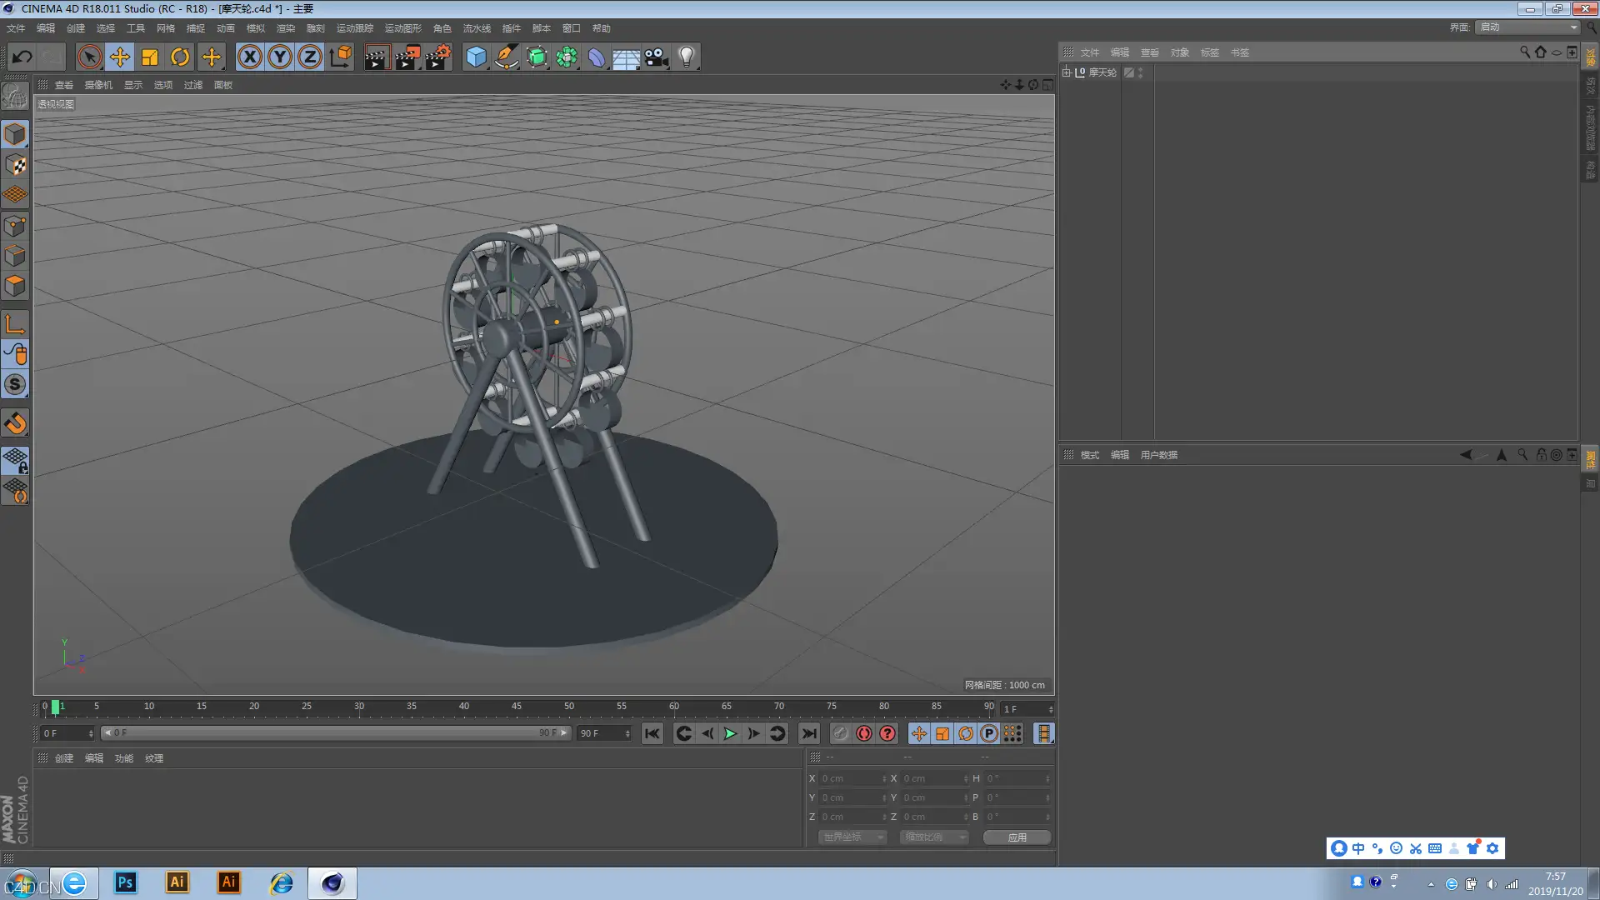Open the 缩放比例 dropdown

tap(933, 837)
